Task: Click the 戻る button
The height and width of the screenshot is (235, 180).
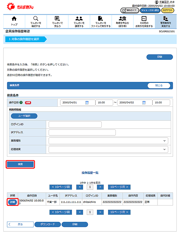Action: pyautogui.click(x=20, y=224)
